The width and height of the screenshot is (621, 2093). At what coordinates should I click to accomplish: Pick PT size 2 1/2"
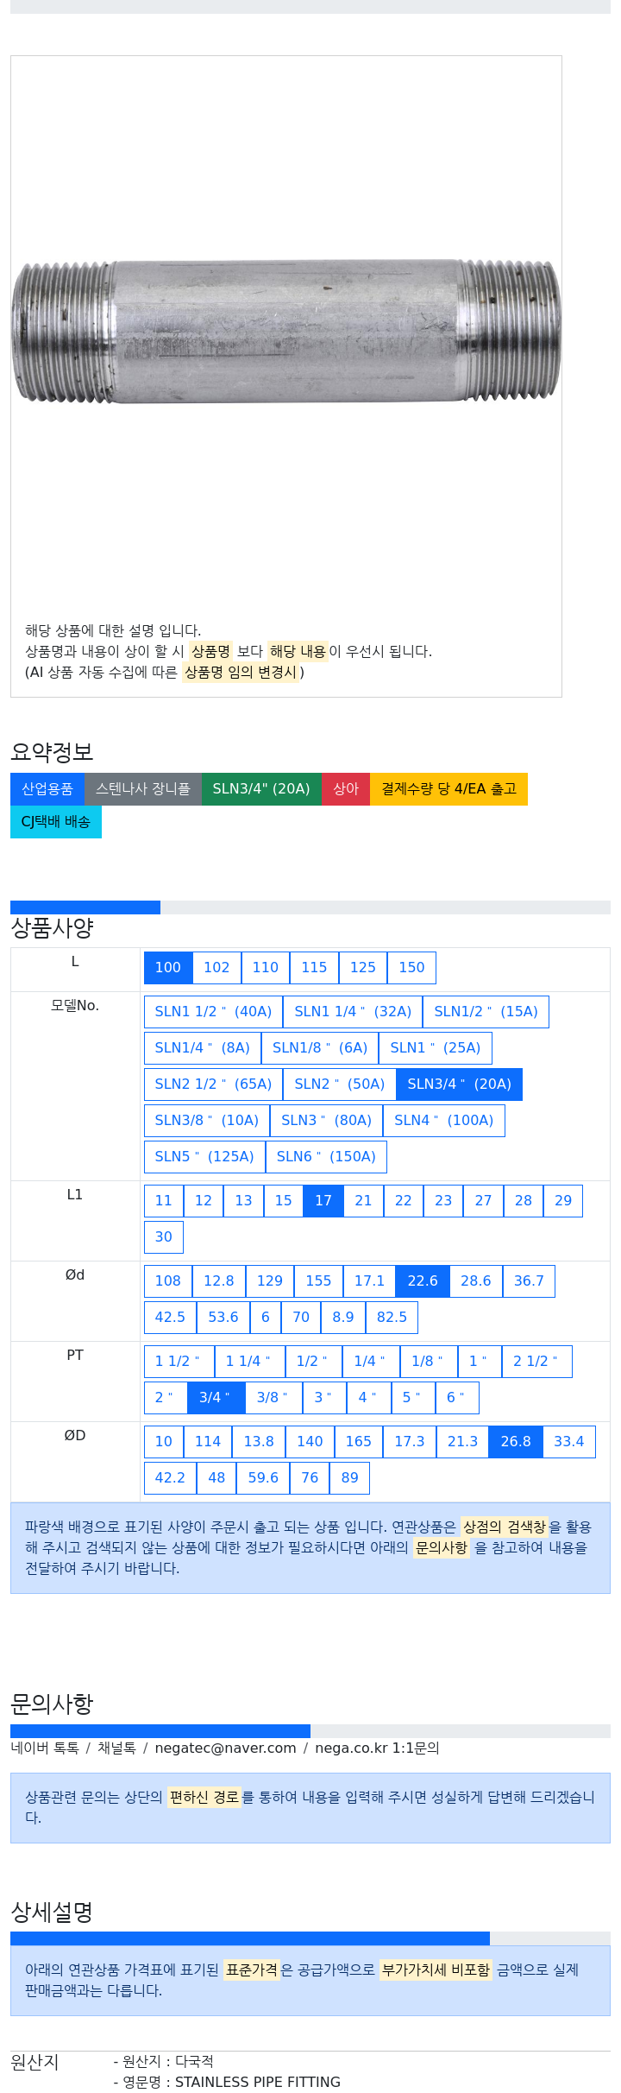[536, 1362]
